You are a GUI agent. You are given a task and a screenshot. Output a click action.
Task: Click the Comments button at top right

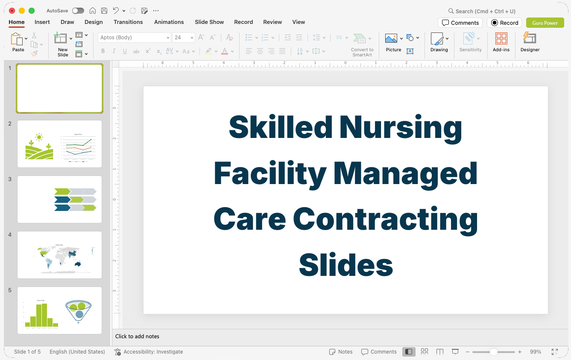click(460, 23)
